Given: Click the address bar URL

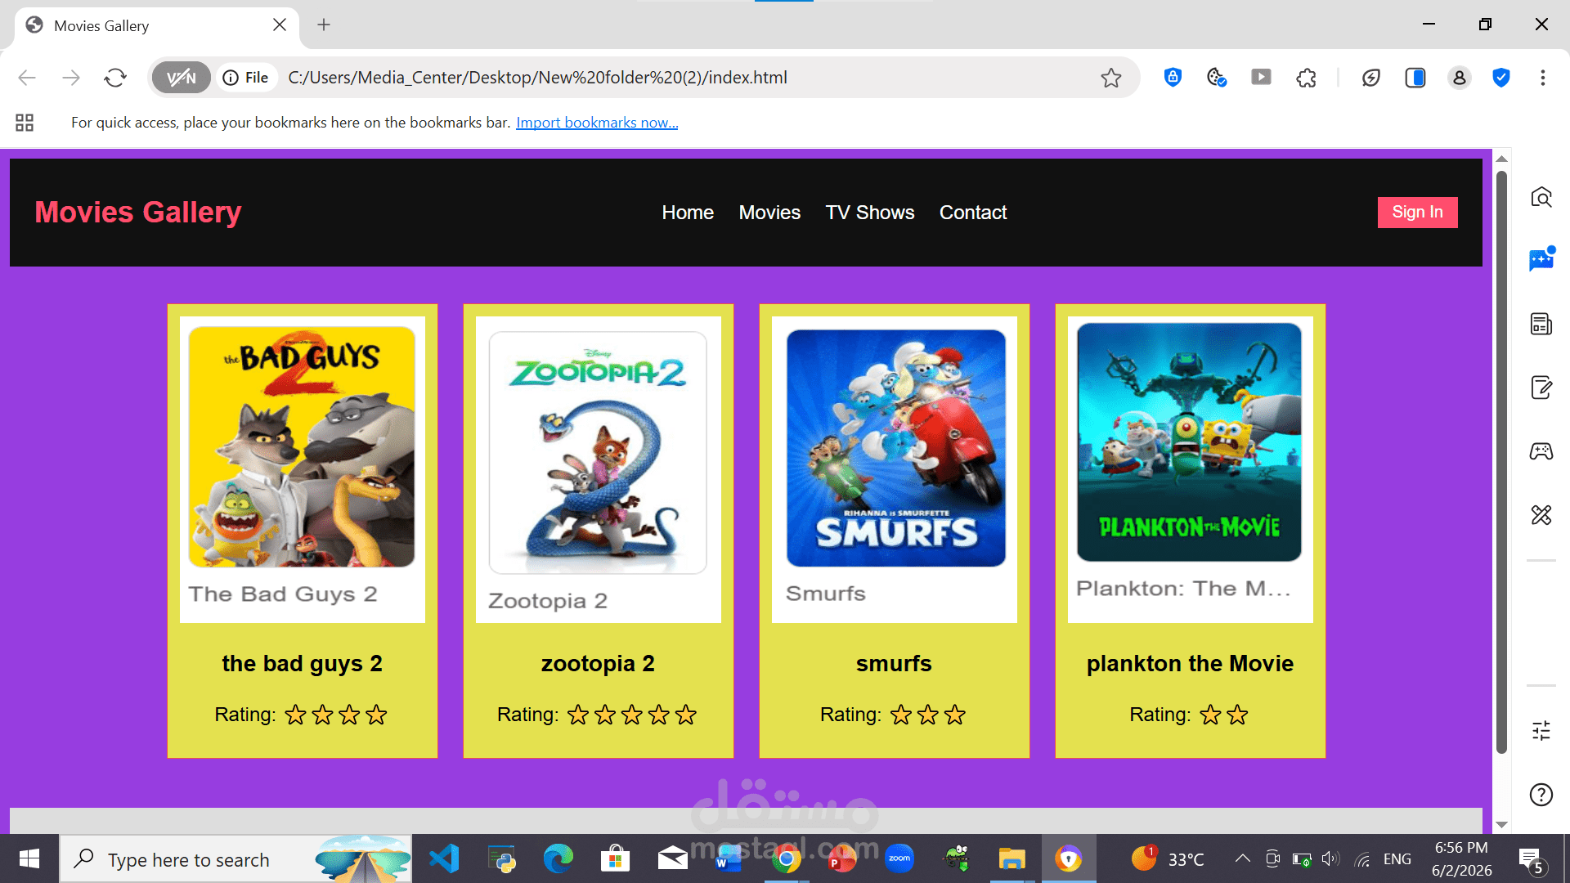Looking at the screenshot, I should tap(537, 78).
